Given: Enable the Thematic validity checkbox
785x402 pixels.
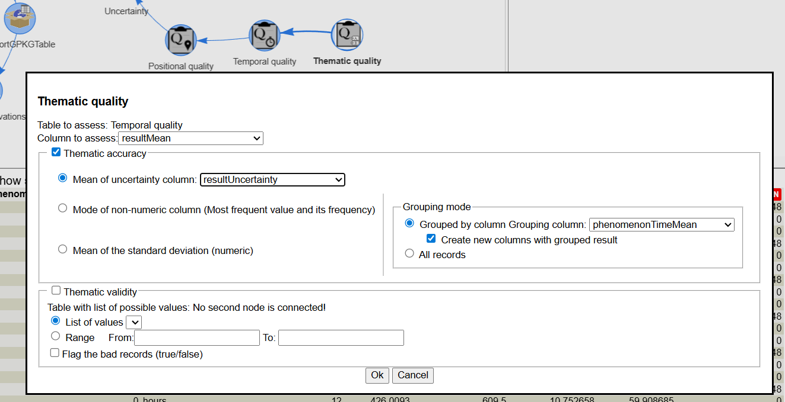Looking at the screenshot, I should 56,291.
